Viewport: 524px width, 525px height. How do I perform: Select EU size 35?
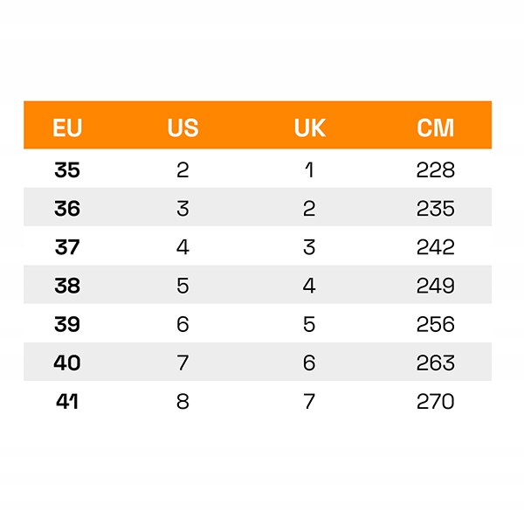(67, 170)
